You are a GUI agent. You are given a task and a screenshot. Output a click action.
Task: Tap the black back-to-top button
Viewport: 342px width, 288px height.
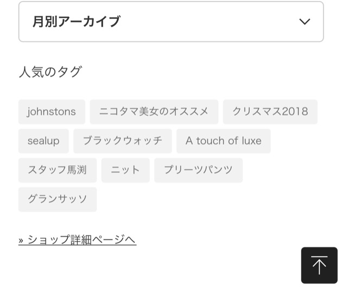click(319, 265)
